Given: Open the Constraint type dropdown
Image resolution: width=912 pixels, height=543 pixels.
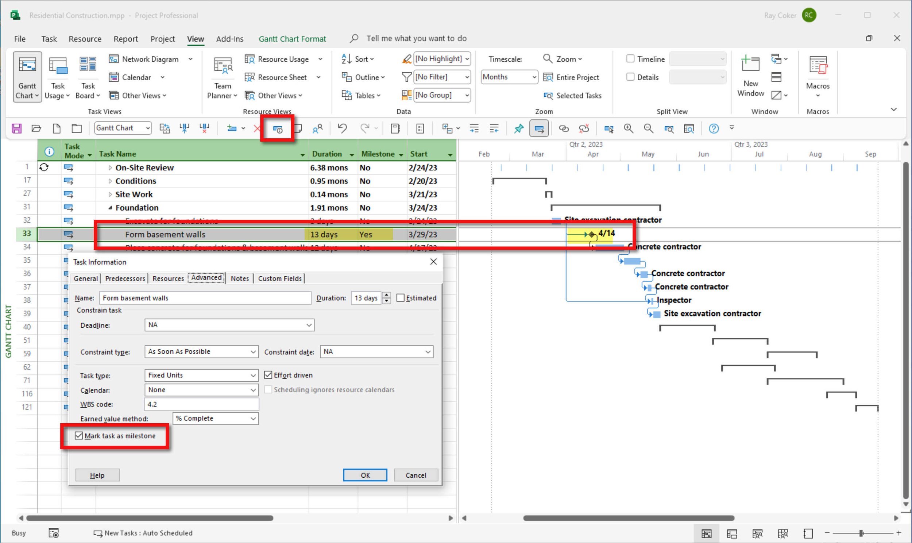Looking at the screenshot, I should point(253,352).
